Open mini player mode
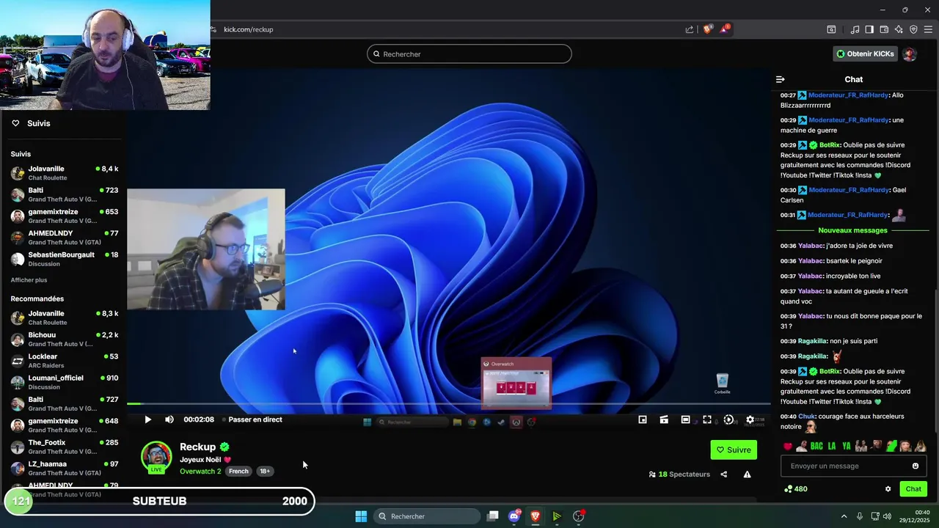 point(643,419)
